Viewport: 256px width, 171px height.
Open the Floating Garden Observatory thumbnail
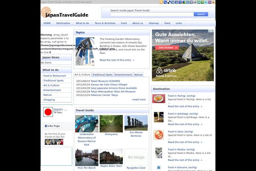(x=85, y=51)
